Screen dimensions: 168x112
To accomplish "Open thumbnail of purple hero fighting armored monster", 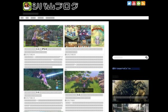I will [x=43, y=36].
